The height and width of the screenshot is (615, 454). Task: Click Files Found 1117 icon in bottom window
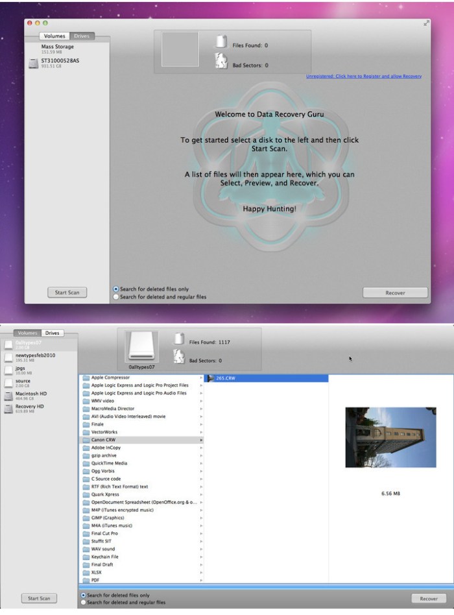point(179,339)
